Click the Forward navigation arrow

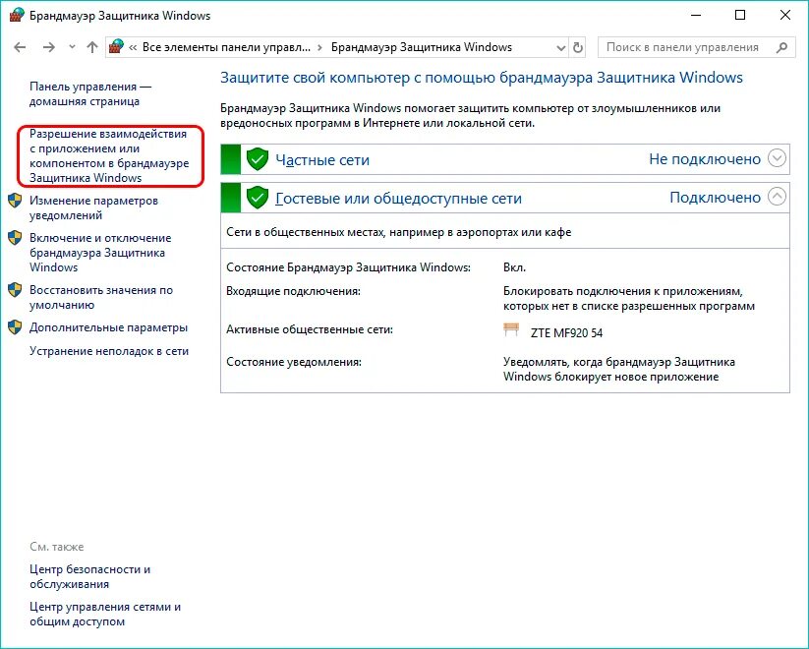click(x=48, y=47)
